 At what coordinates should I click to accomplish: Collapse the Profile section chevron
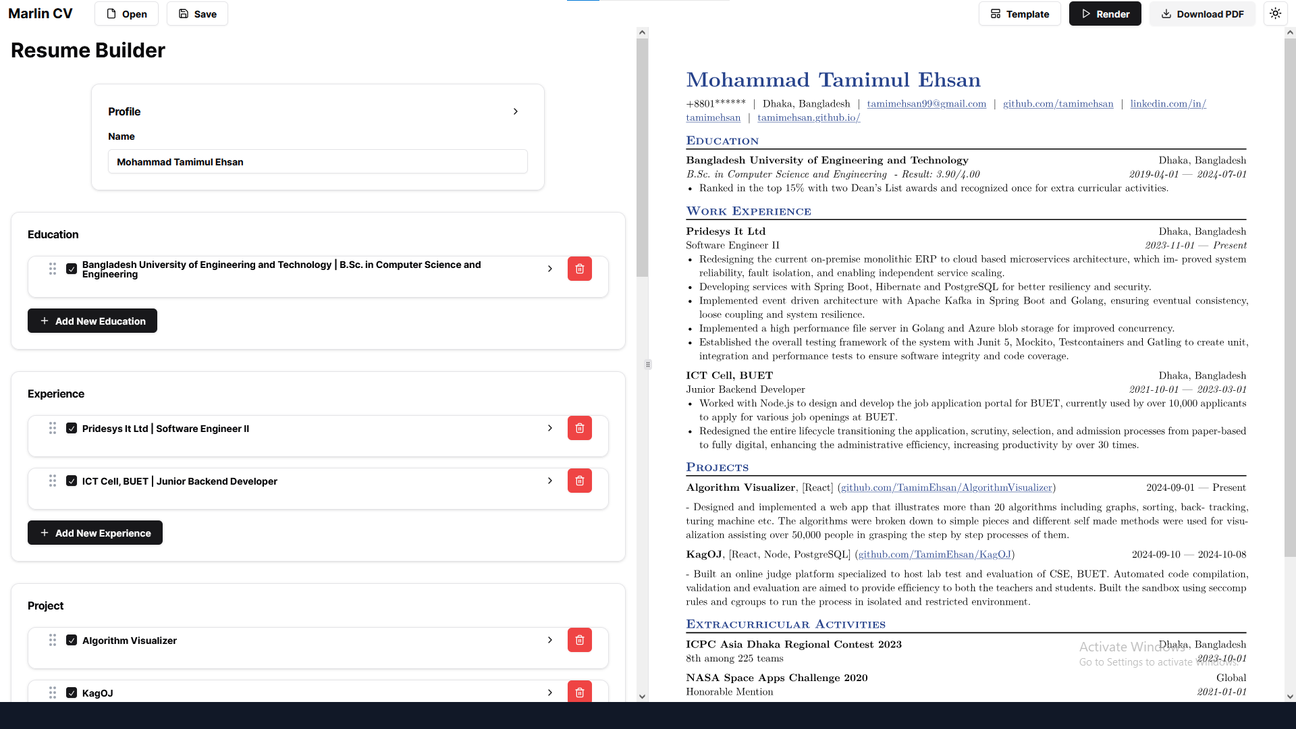click(516, 111)
